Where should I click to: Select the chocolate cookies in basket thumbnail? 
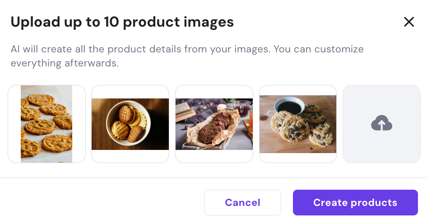[x=214, y=124]
